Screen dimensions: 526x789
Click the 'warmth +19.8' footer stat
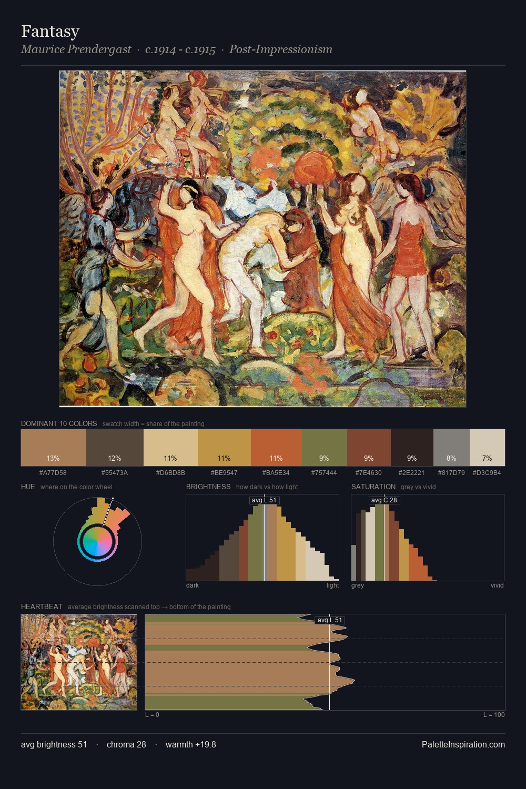pos(191,744)
